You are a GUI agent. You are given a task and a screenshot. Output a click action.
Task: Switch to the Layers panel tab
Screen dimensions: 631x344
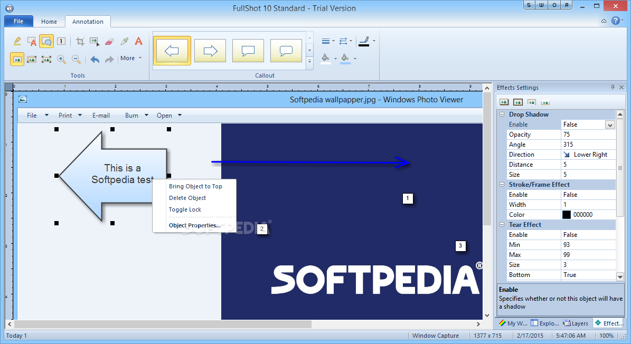(x=576, y=323)
